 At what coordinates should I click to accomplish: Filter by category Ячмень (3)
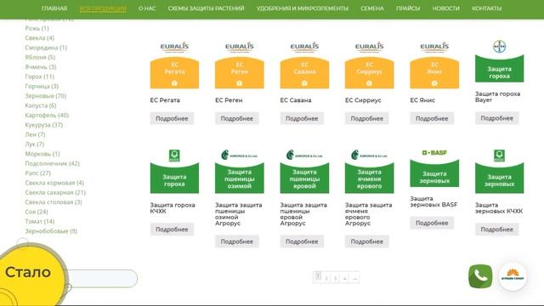[x=41, y=66]
